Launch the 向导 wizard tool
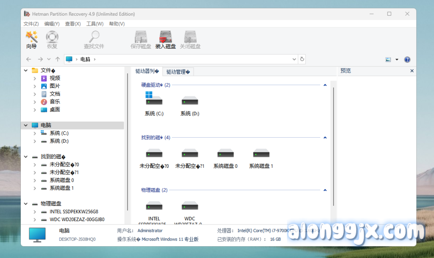Viewport: 434px width, 258px height. [x=31, y=40]
